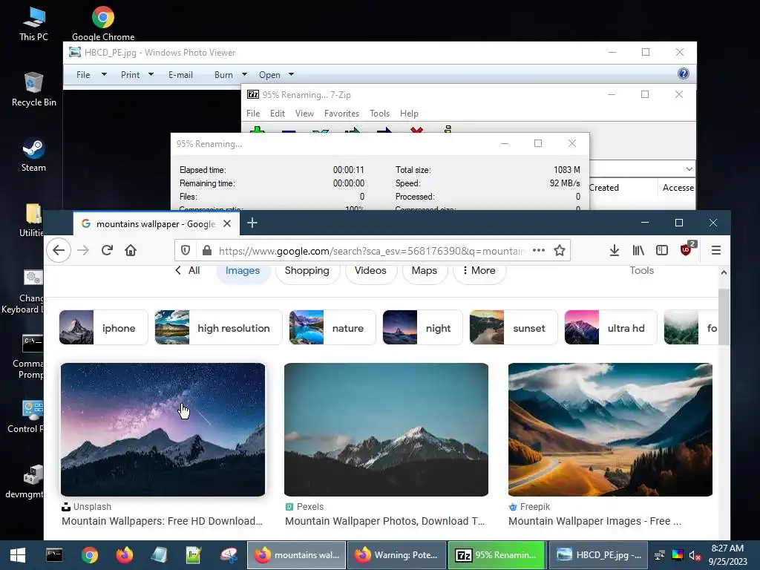Click E-mail in Photo Viewer
Image resolution: width=760 pixels, height=570 pixels.
pos(180,75)
